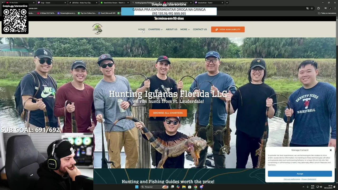Click the Hunting Iguanas Florida site logo
The height and width of the screenshot is (190, 338).
tap(97, 29)
